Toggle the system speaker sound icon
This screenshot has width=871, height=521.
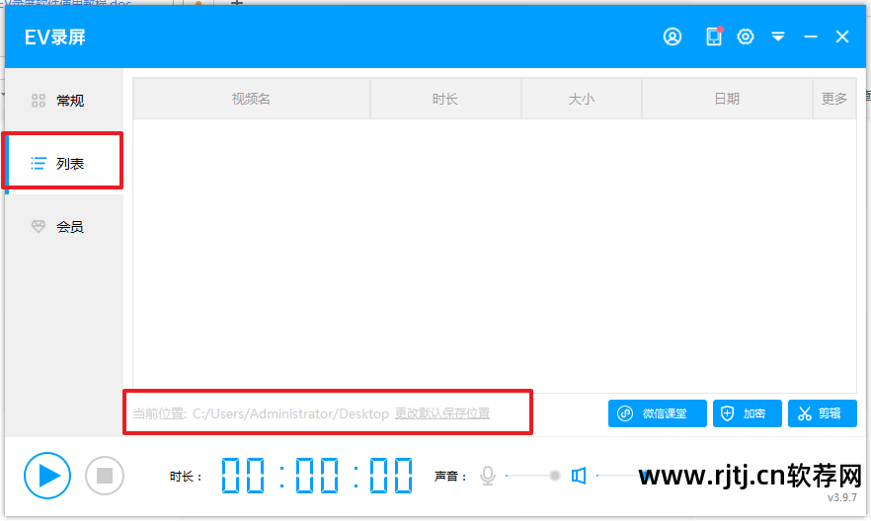(x=579, y=476)
